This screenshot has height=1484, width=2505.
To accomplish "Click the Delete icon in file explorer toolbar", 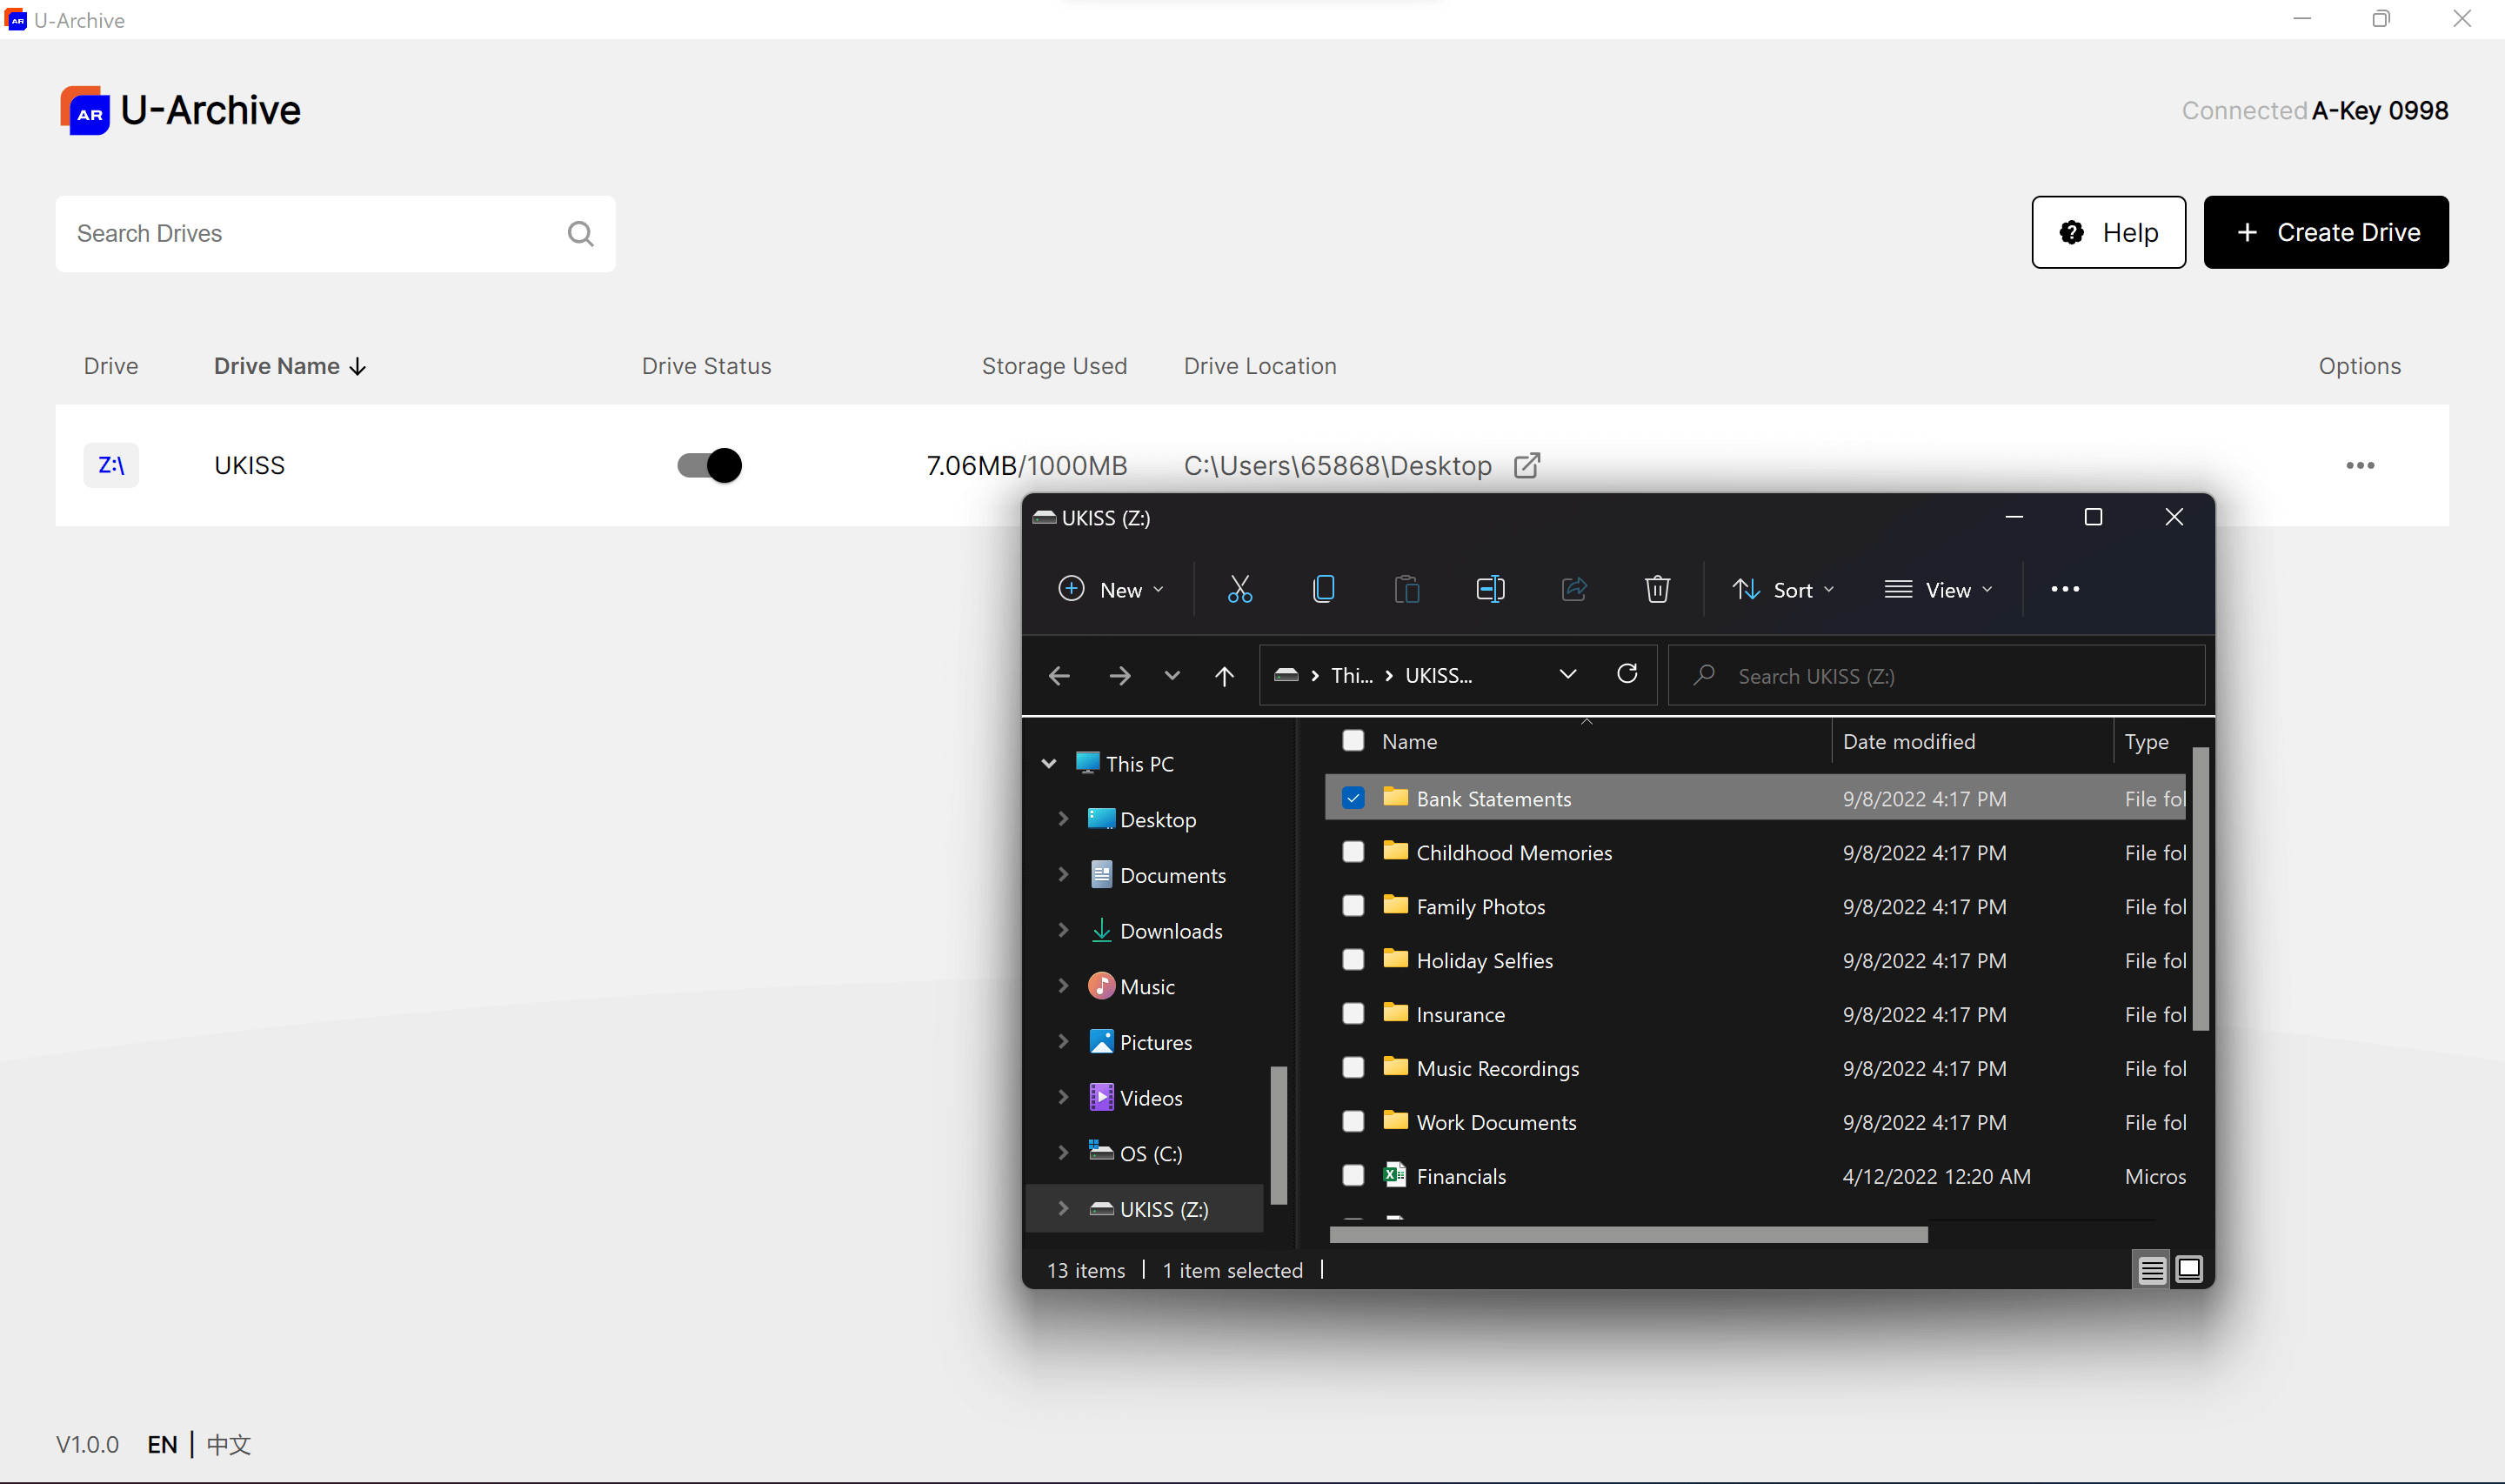I will click(x=1655, y=588).
